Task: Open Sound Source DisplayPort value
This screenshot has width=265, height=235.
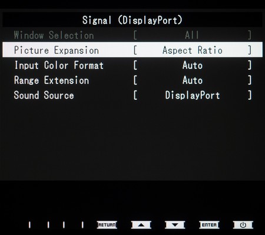Action: point(193,95)
